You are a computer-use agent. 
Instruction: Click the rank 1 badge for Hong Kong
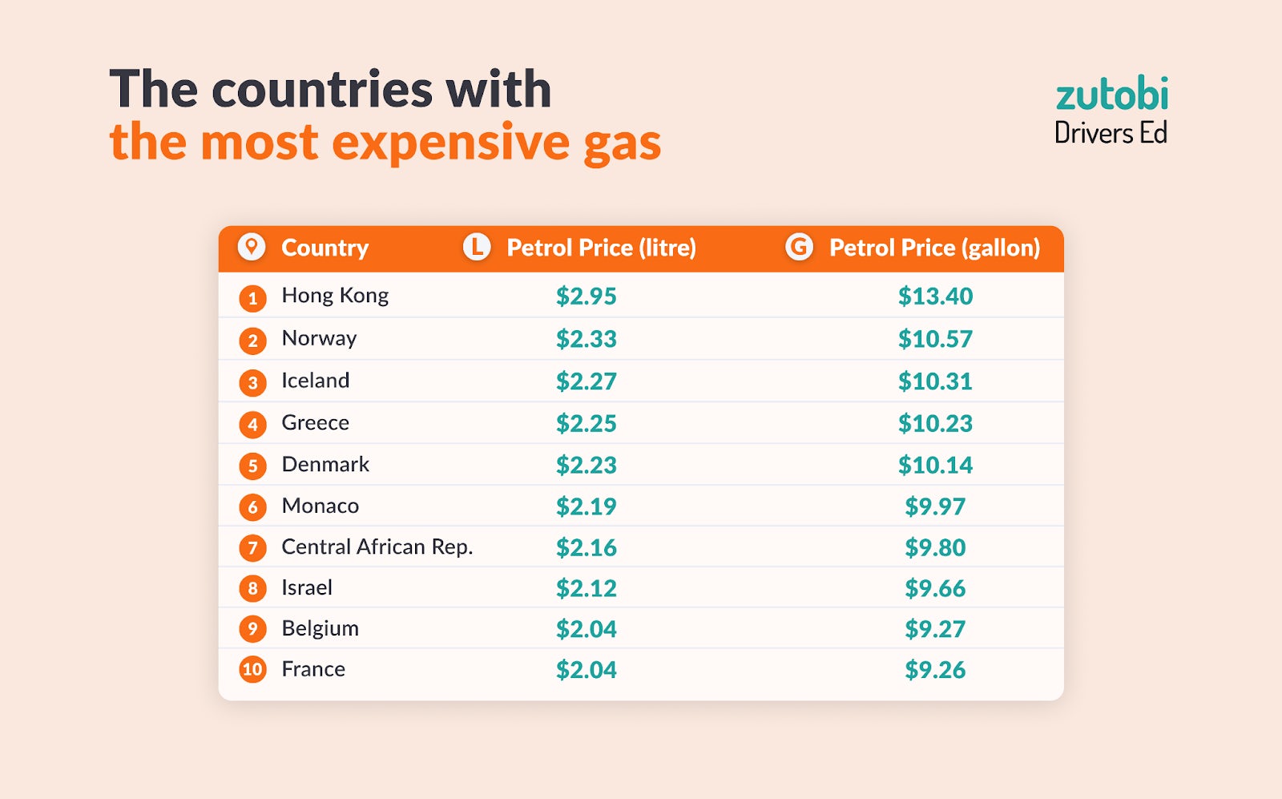click(x=252, y=298)
